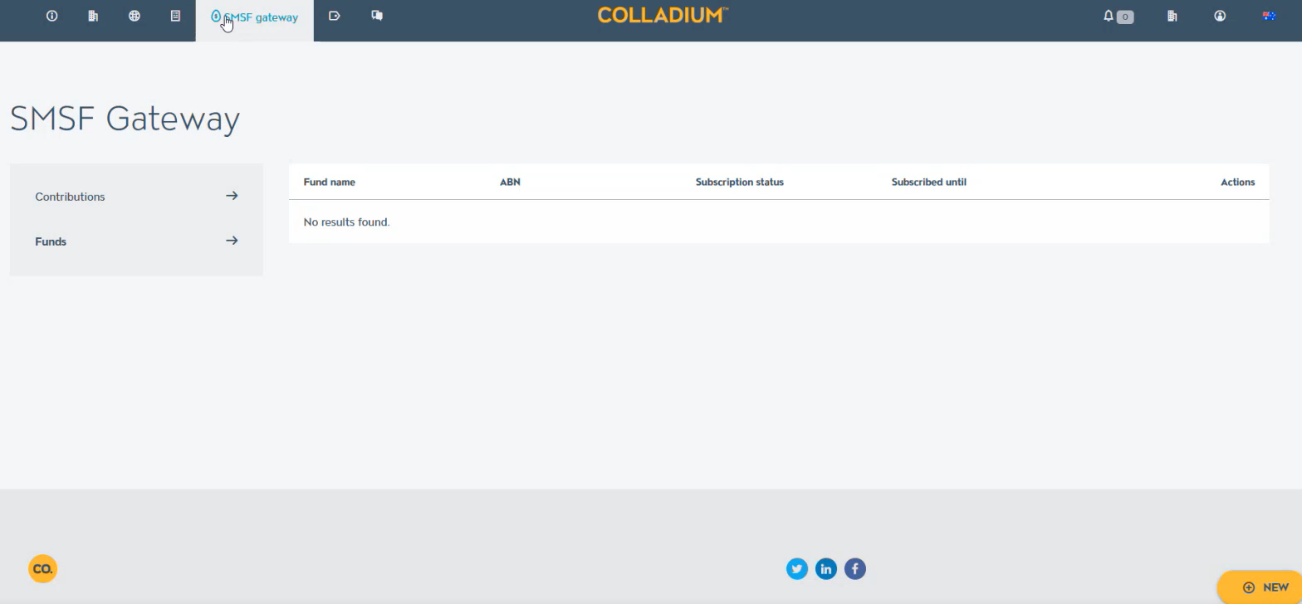Click the building icon beside the notification bell
1302x604 pixels.
[1172, 16]
